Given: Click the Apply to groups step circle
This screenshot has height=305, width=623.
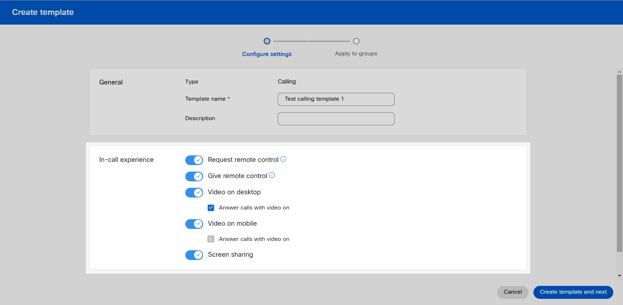Looking at the screenshot, I should pos(356,41).
